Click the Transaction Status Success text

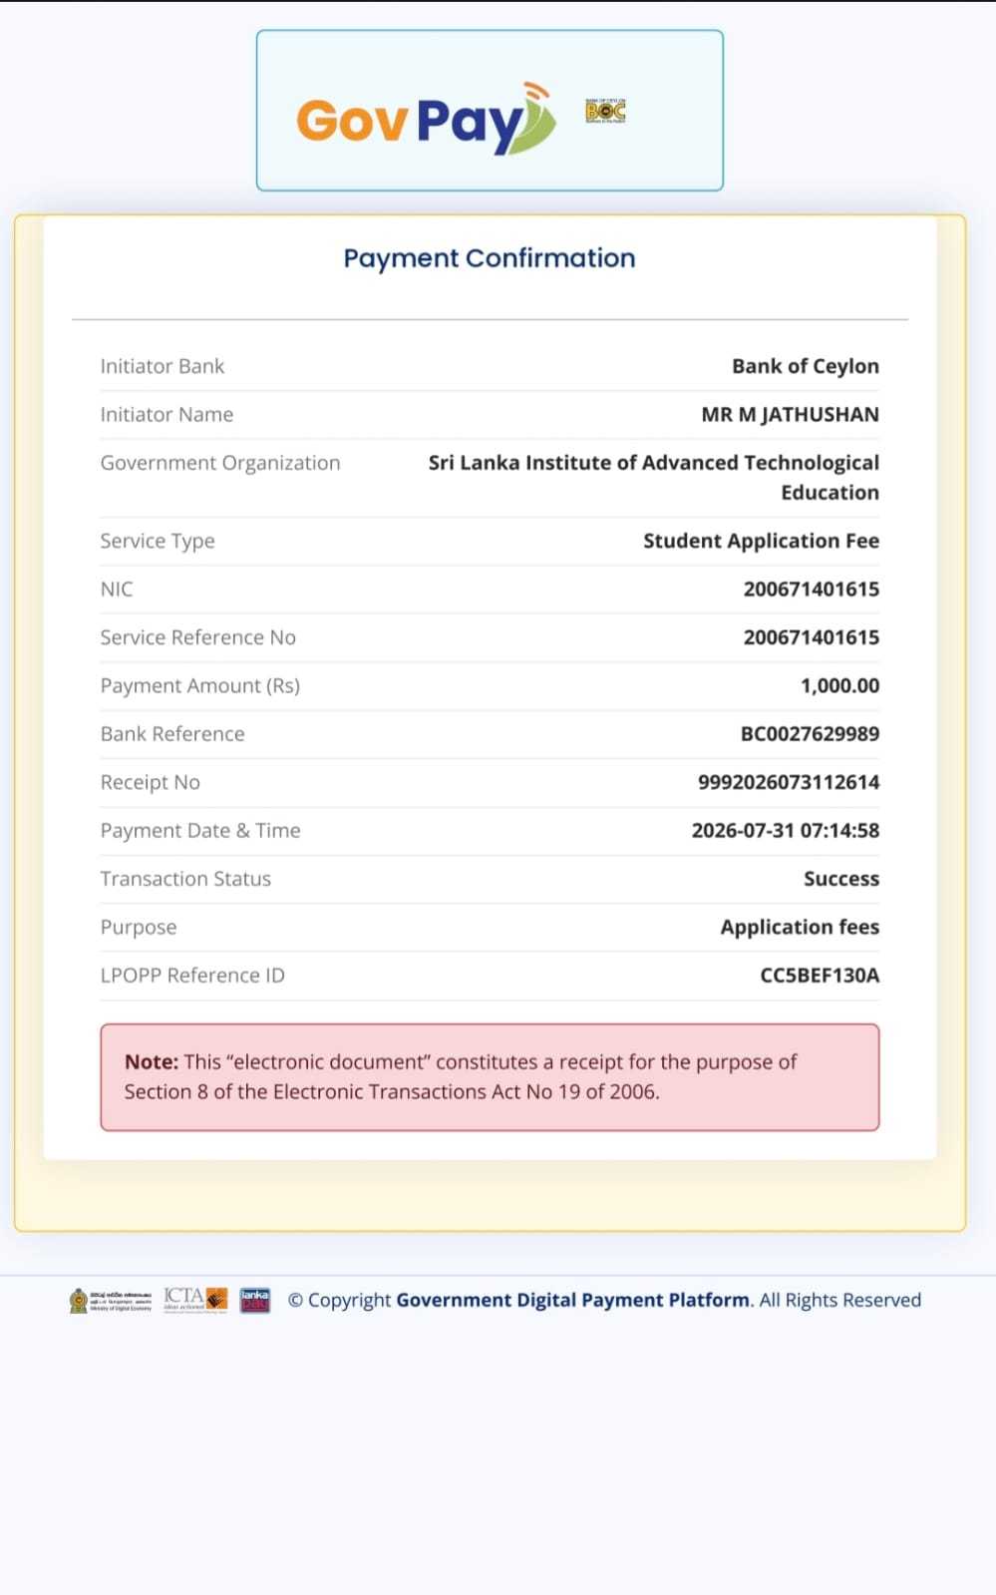coord(841,879)
